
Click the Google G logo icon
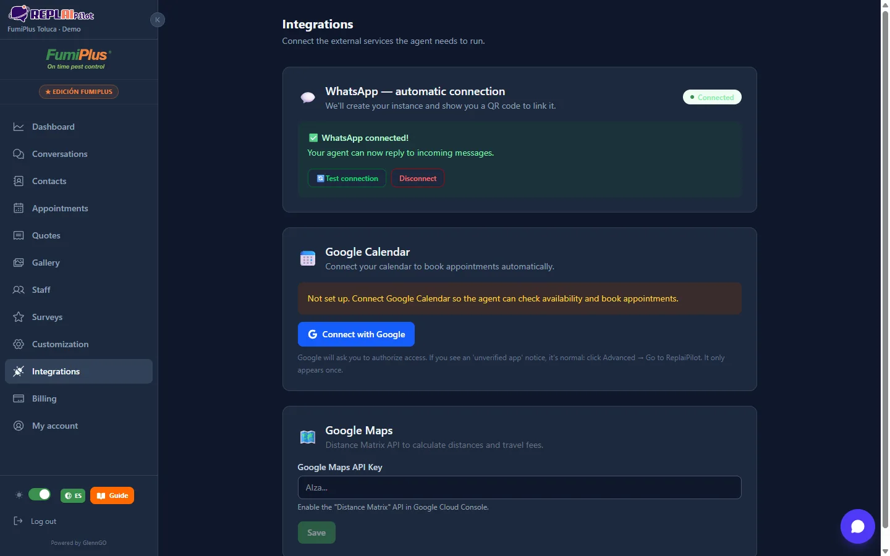(313, 334)
